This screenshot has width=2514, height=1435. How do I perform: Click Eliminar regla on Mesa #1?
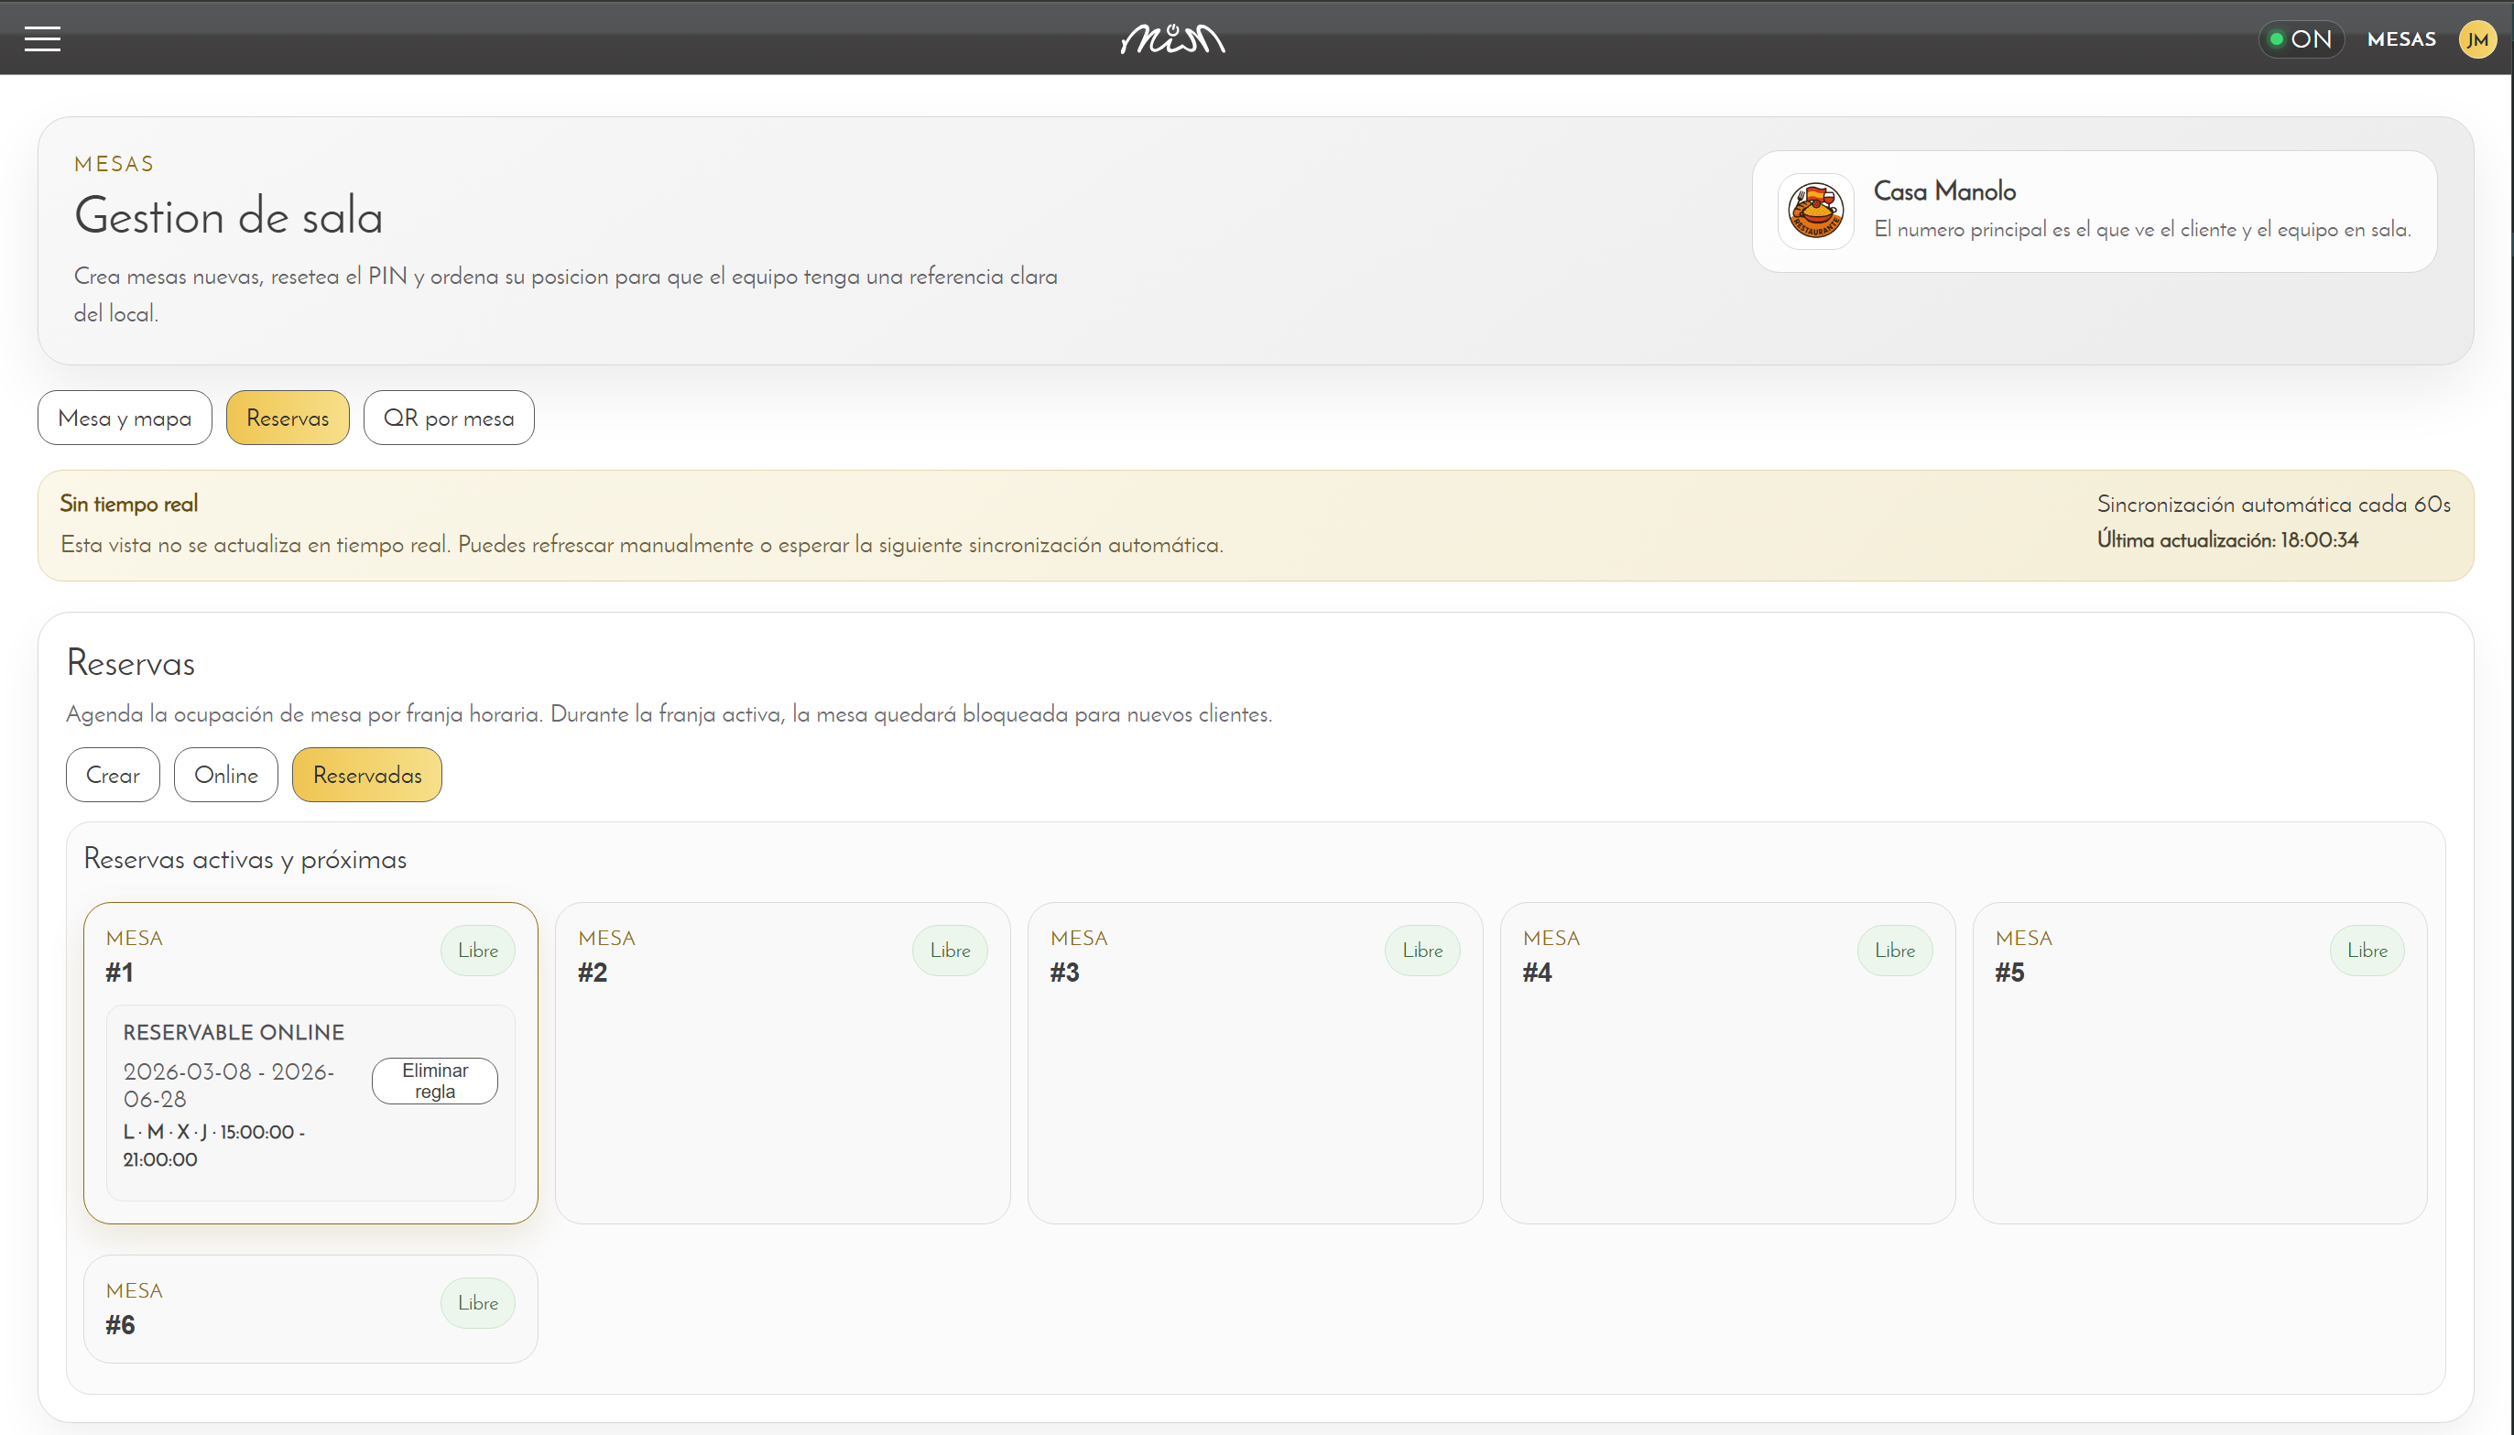tap(435, 1082)
